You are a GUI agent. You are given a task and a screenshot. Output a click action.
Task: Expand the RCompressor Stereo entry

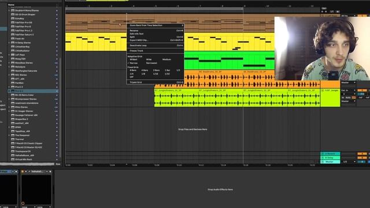[9, 99]
